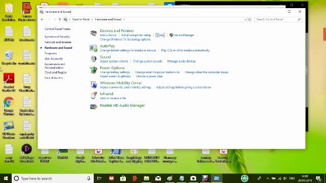Viewport: 326px width, 183px height.
Task: Open the Clock and Region category
Action: tap(56, 72)
